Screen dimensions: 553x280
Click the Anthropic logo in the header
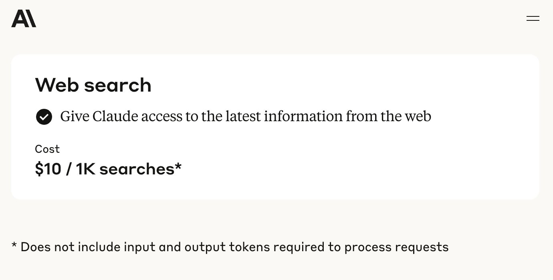click(24, 18)
